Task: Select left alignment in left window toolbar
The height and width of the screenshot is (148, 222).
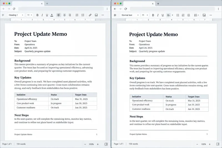Action: (x=59, y=15)
